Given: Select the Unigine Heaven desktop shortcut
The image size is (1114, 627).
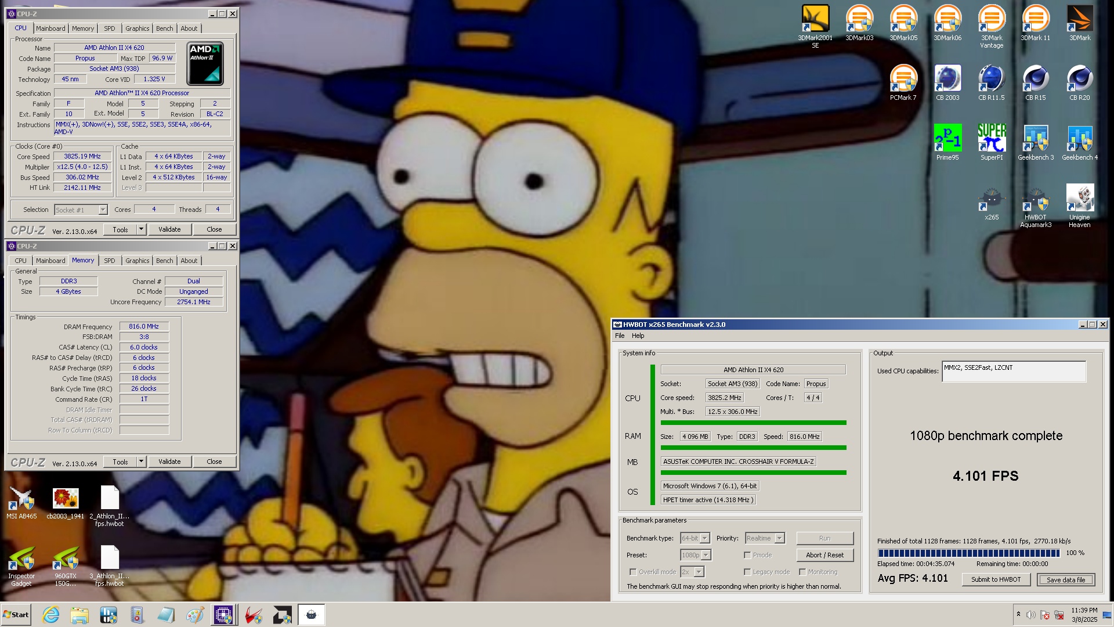Looking at the screenshot, I should 1080,206.
